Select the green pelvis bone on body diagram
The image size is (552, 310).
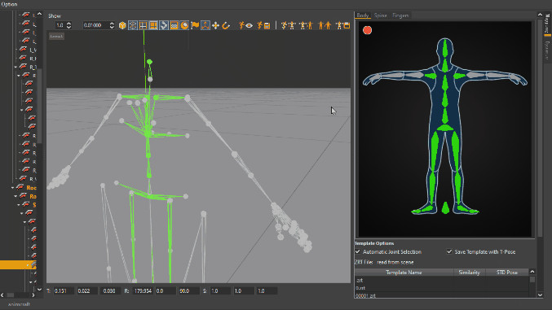[x=445, y=128]
